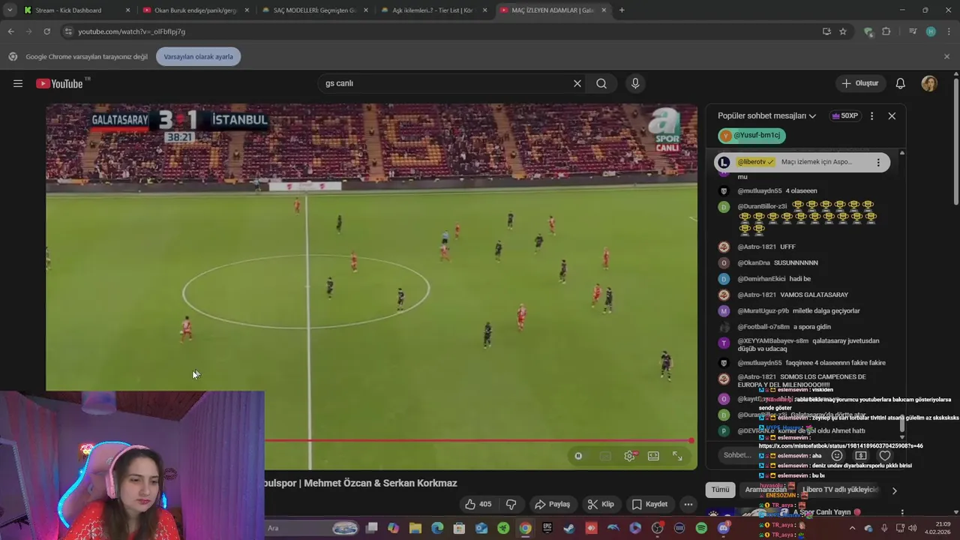Switch to Stream - Kick Dashboard tab

(x=77, y=10)
